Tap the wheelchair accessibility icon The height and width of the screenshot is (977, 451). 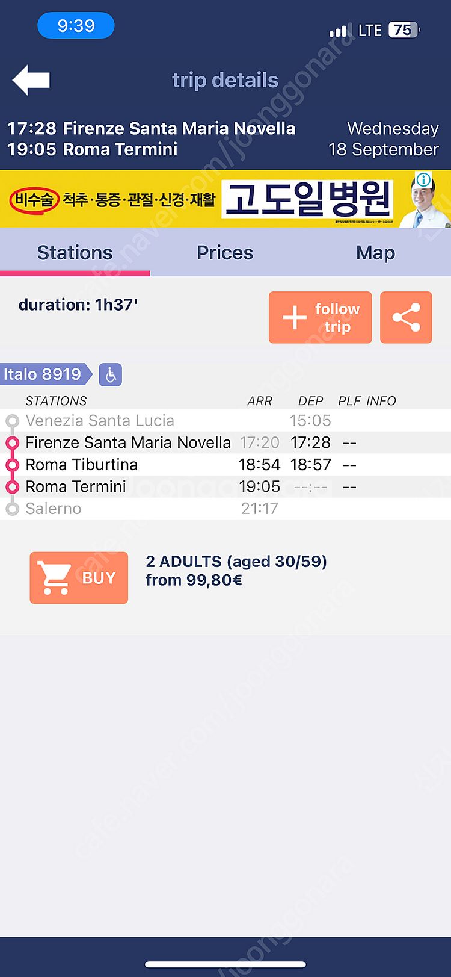coord(111,374)
